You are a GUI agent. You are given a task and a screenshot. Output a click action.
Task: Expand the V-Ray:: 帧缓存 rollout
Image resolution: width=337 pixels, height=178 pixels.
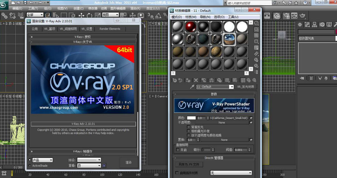[83, 151]
